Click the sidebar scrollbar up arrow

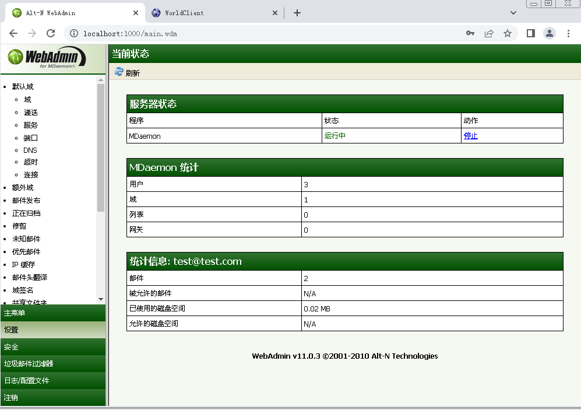pyautogui.click(x=101, y=80)
